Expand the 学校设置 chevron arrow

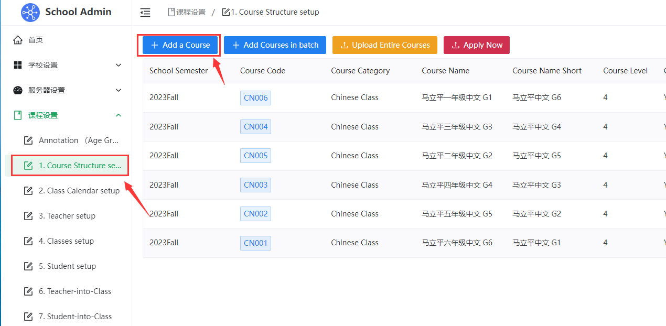coord(119,65)
